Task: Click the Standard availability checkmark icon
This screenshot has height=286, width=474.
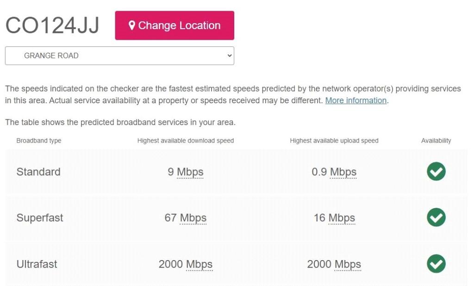Action: pos(436,172)
